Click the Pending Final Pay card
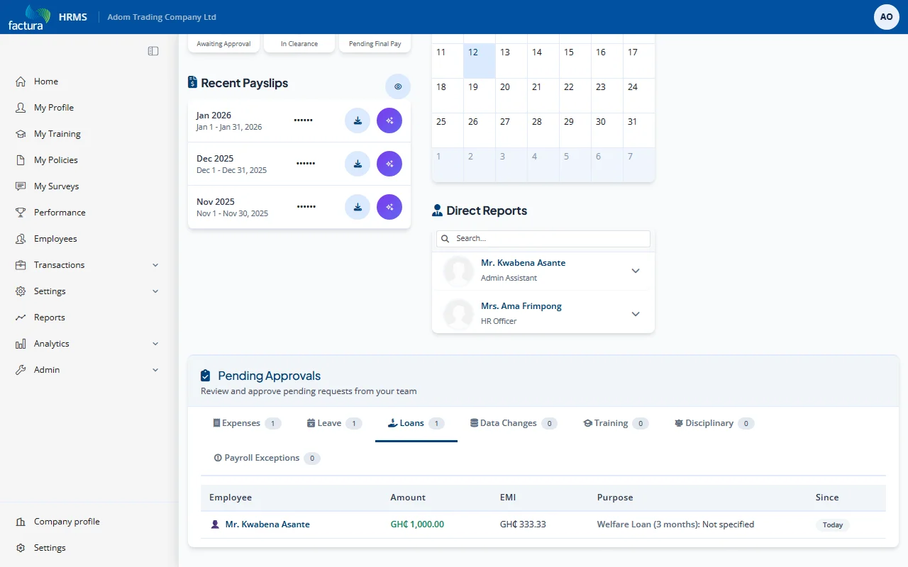The height and width of the screenshot is (567, 908). click(375, 43)
